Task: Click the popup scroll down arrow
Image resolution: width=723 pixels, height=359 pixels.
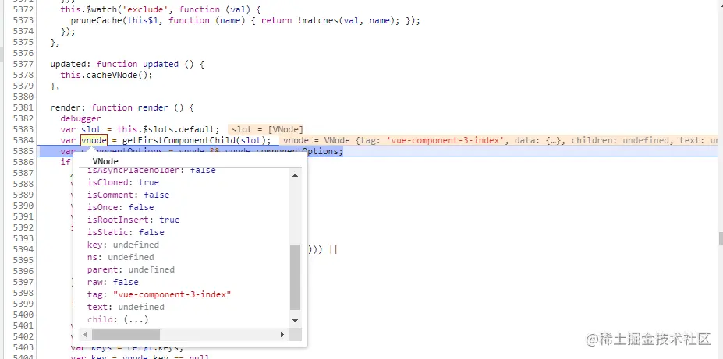Action: 296,321
